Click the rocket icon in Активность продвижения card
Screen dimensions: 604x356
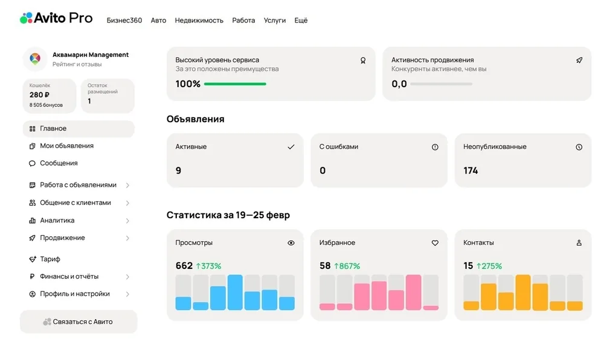click(x=579, y=60)
